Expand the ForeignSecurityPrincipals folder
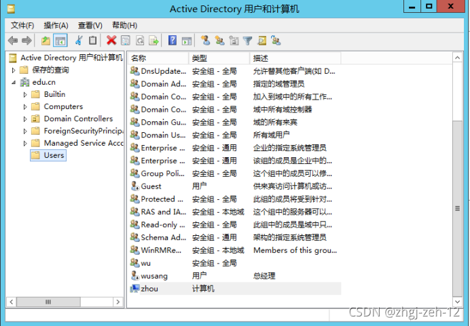Viewport: 470px width, 326px height. 25,131
